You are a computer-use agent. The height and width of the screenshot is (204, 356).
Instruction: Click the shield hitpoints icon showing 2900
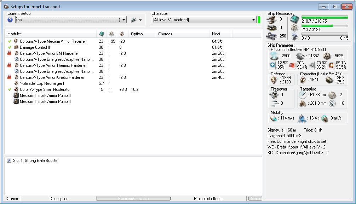click(x=274, y=56)
